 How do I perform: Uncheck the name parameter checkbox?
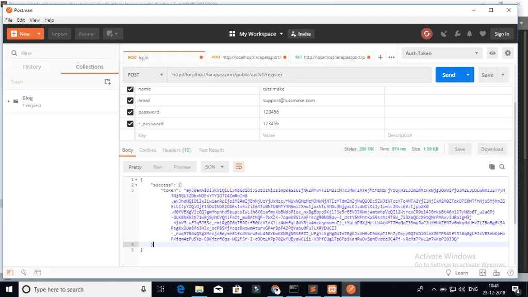(130, 89)
